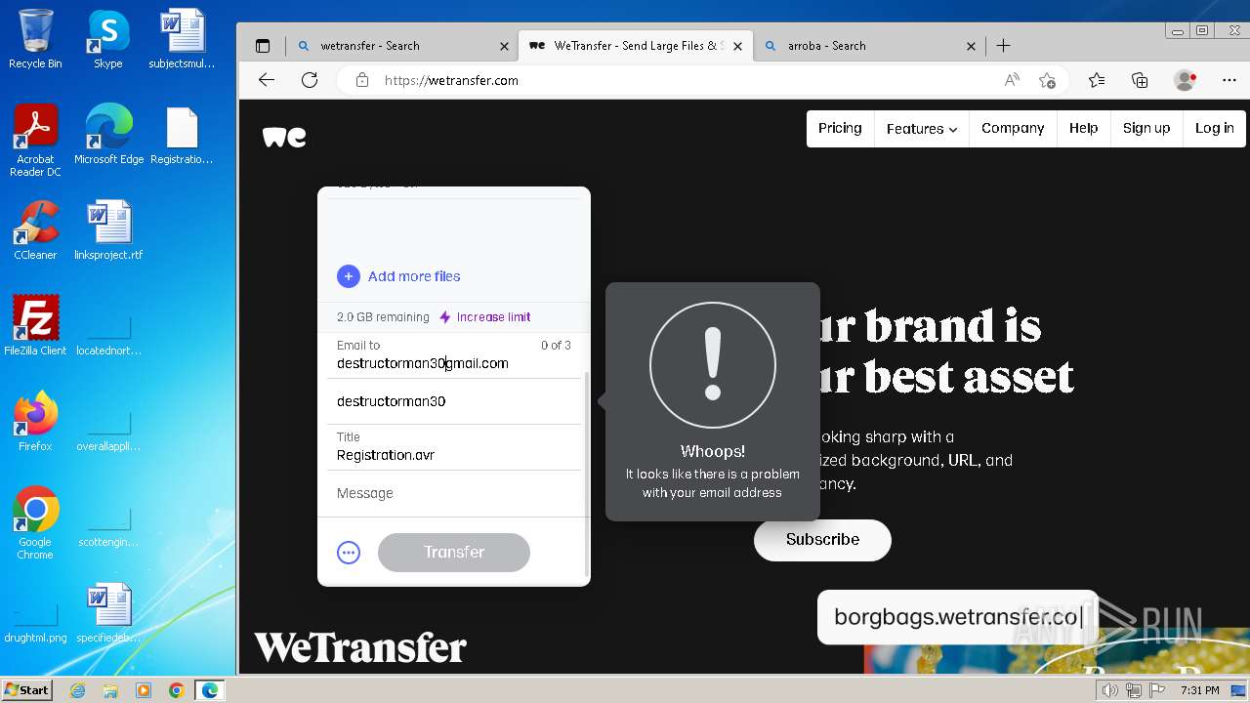Launch Skype from the desktop
The height and width of the screenshot is (703, 1250).
pos(107,39)
